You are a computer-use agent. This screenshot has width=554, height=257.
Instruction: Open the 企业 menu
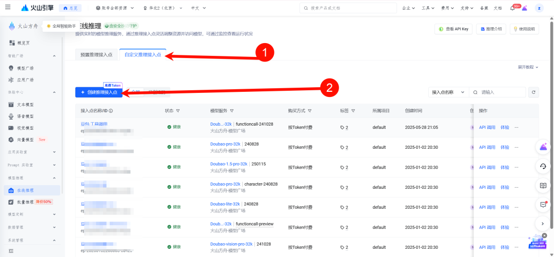pos(408,8)
